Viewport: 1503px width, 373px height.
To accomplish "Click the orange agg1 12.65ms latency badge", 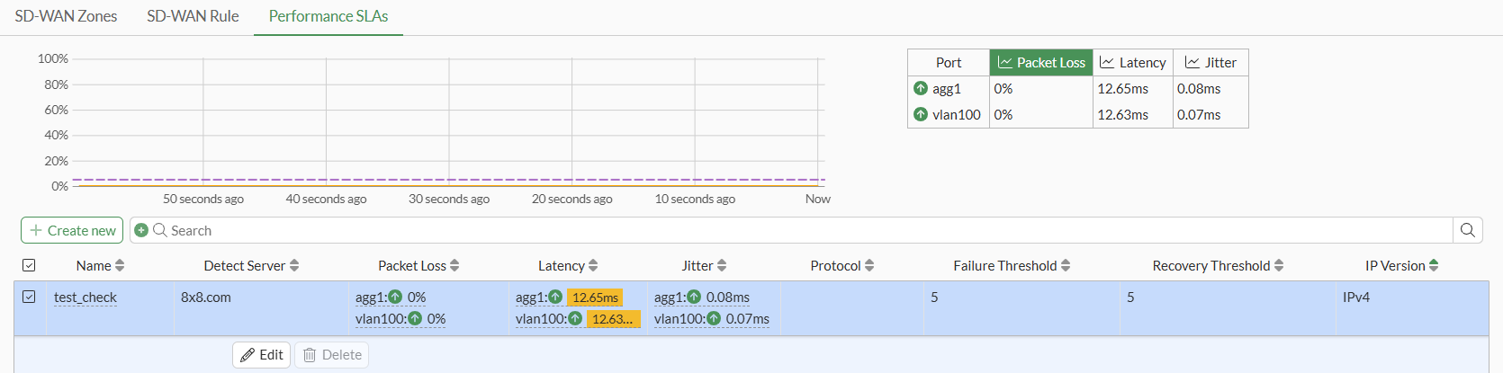I will point(594,298).
